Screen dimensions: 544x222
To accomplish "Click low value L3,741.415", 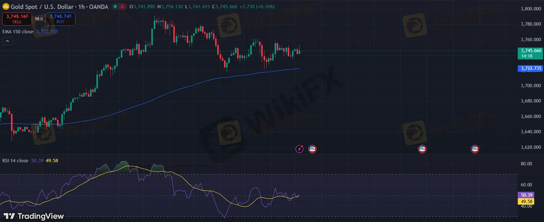I will click(197, 6).
